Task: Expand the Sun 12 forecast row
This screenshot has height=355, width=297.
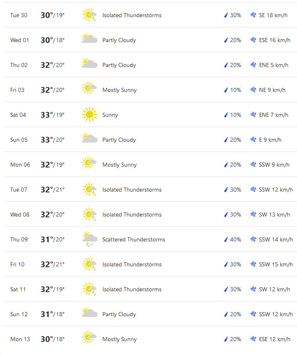Action: (150, 314)
